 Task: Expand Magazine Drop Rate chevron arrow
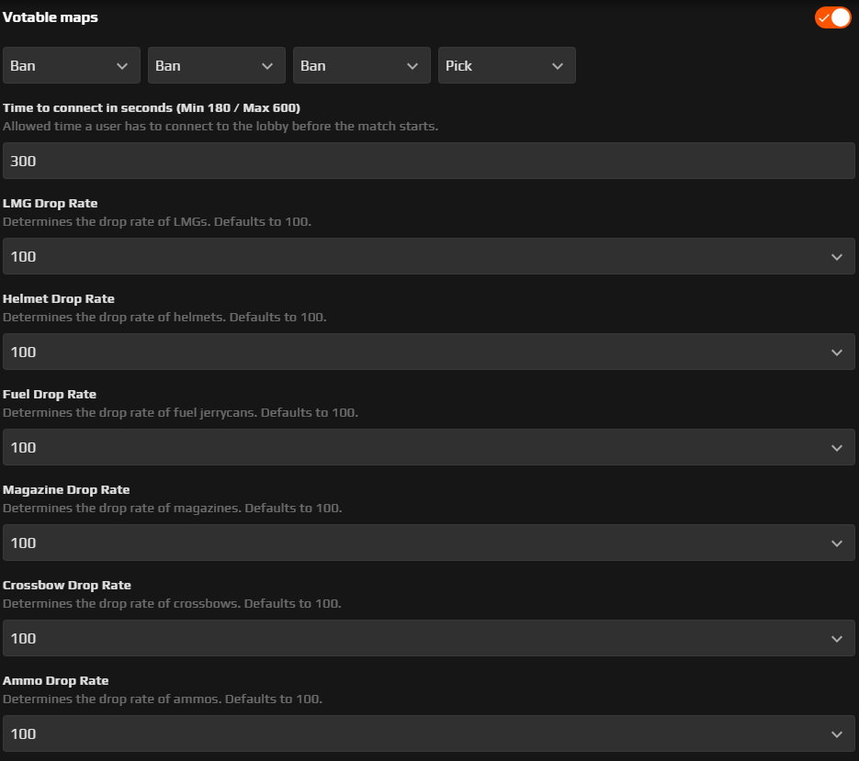[837, 543]
